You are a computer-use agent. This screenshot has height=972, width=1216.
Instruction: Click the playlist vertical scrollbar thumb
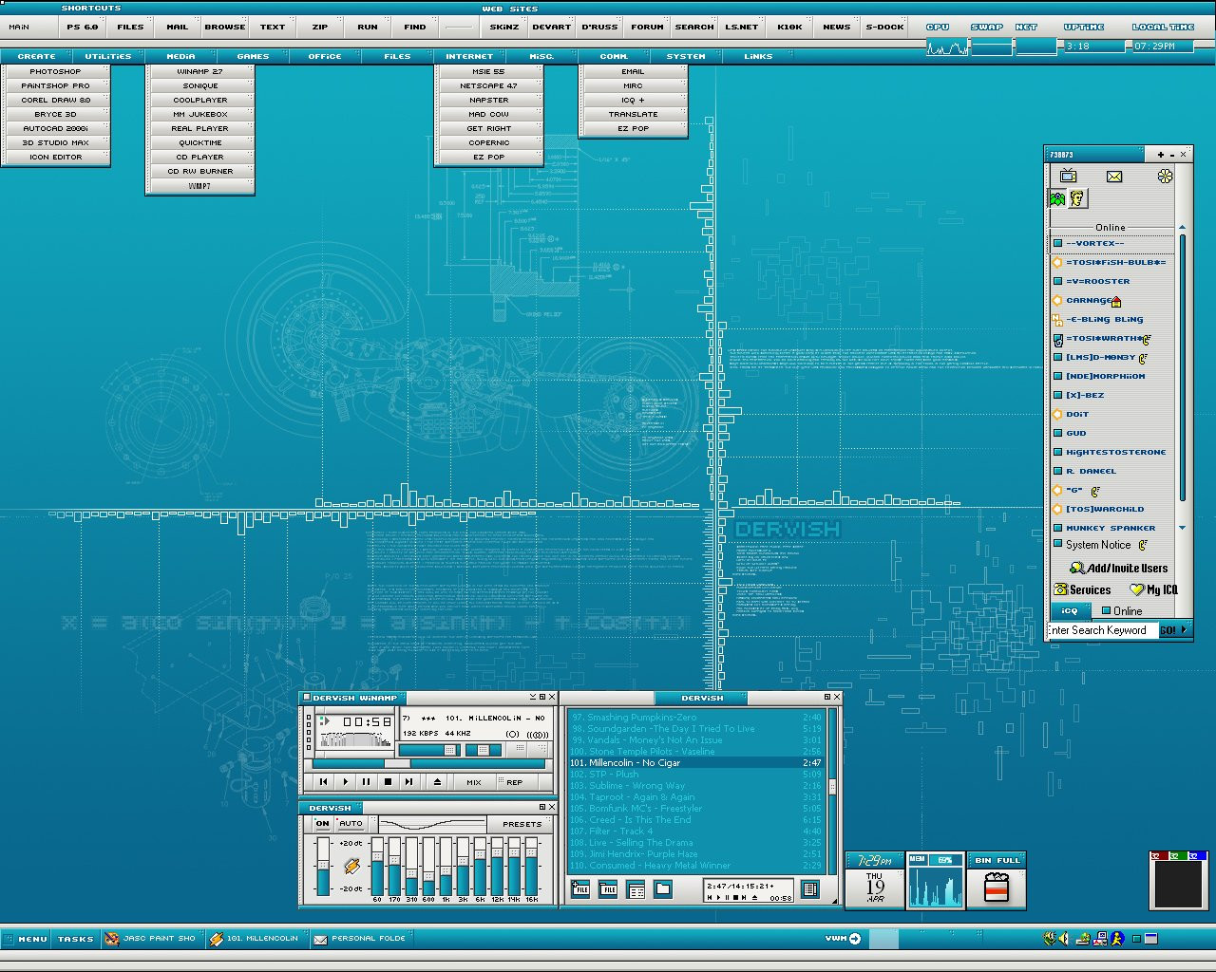click(832, 787)
